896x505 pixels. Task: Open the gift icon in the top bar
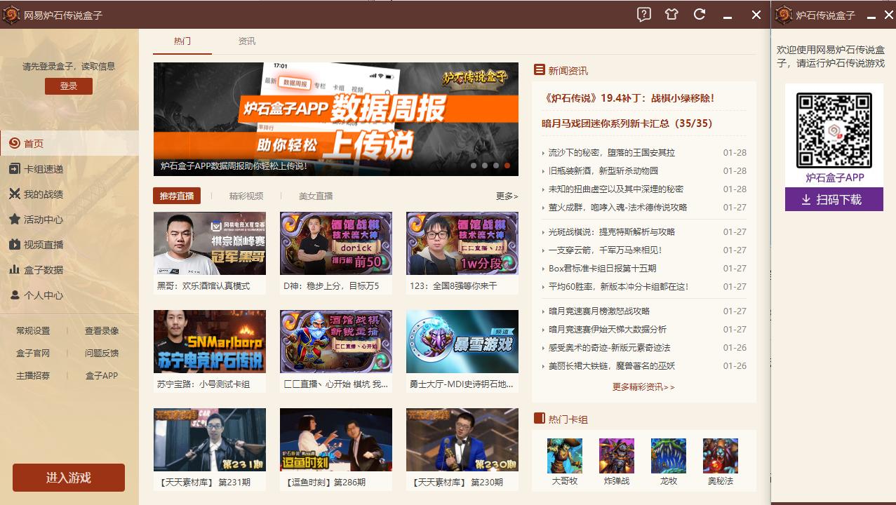672,14
